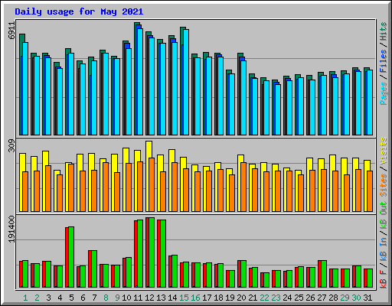Click the orange Sites bar for day 20
This screenshot has width=392, height=306.
click(243, 187)
